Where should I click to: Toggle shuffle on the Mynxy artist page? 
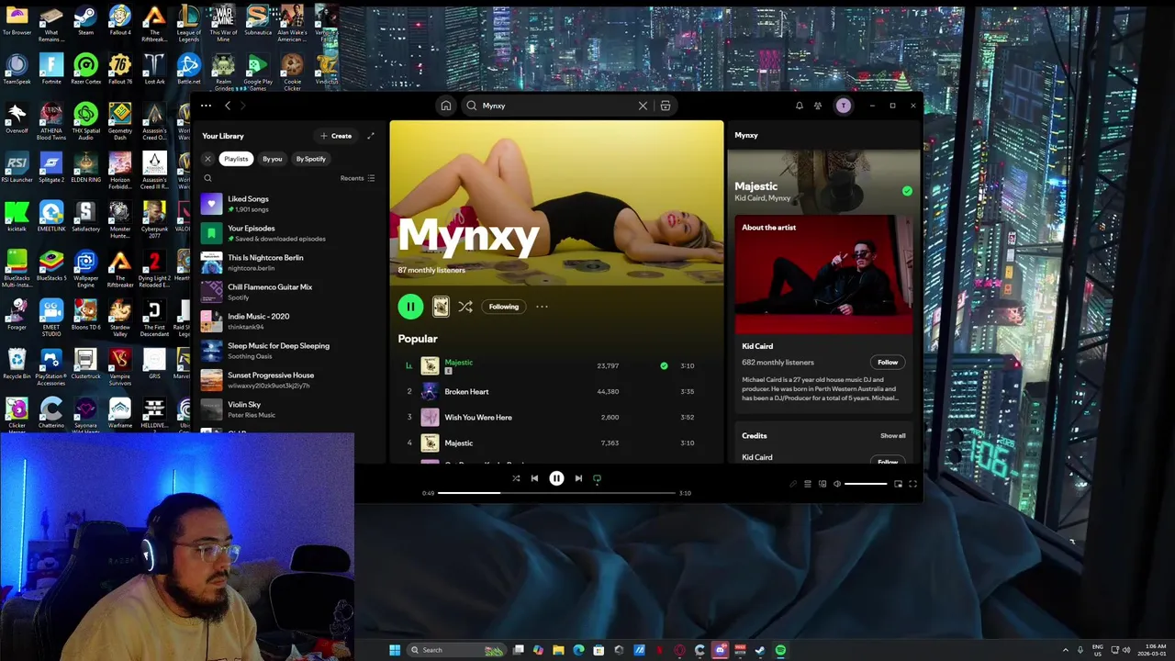tap(465, 307)
